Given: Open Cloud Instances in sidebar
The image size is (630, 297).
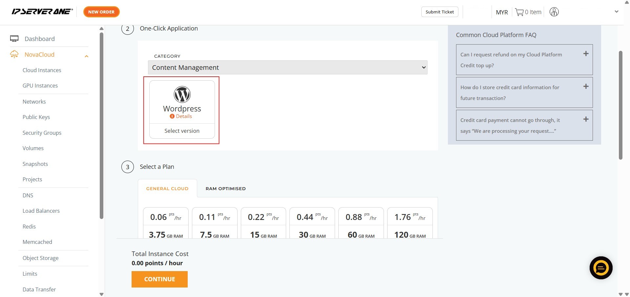Looking at the screenshot, I should 42,70.
